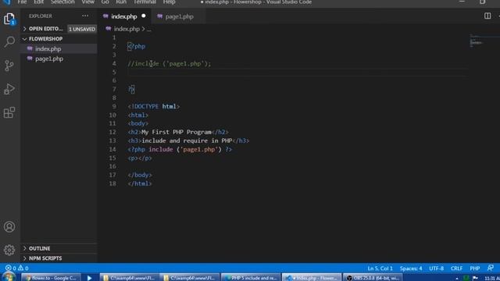Open the Explorer view in activity bar
The height and width of the screenshot is (281, 500).
pyautogui.click(x=9, y=19)
